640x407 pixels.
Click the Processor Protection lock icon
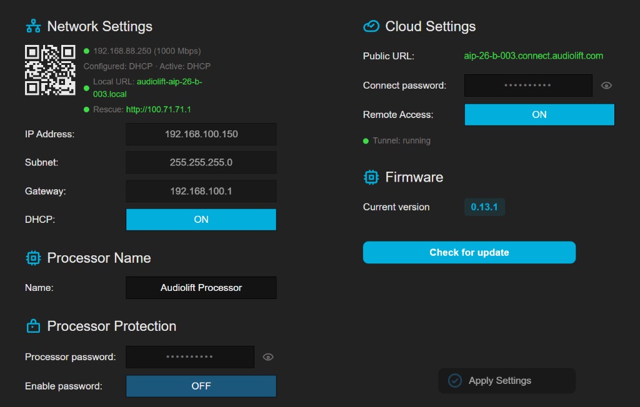34,326
